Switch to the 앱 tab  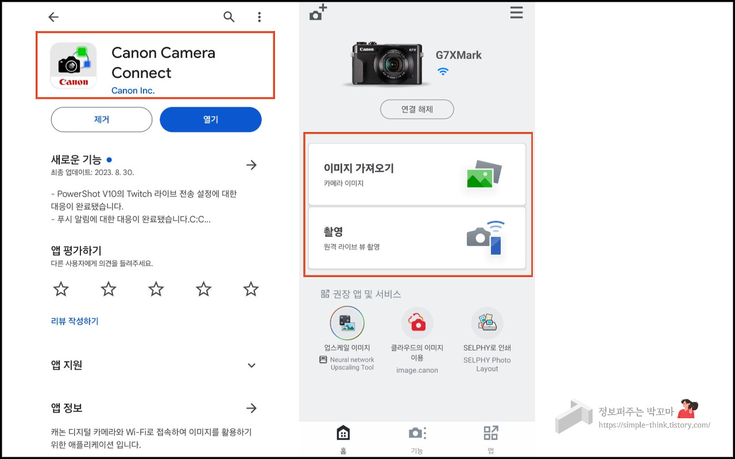point(491,438)
